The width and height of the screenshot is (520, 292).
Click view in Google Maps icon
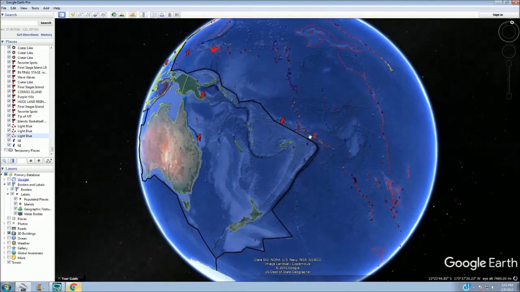177,15
